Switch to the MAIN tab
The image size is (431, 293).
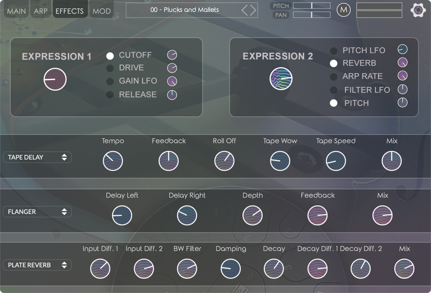tap(16, 10)
